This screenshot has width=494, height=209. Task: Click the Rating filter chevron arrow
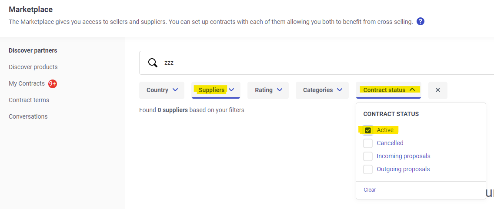coord(280,90)
